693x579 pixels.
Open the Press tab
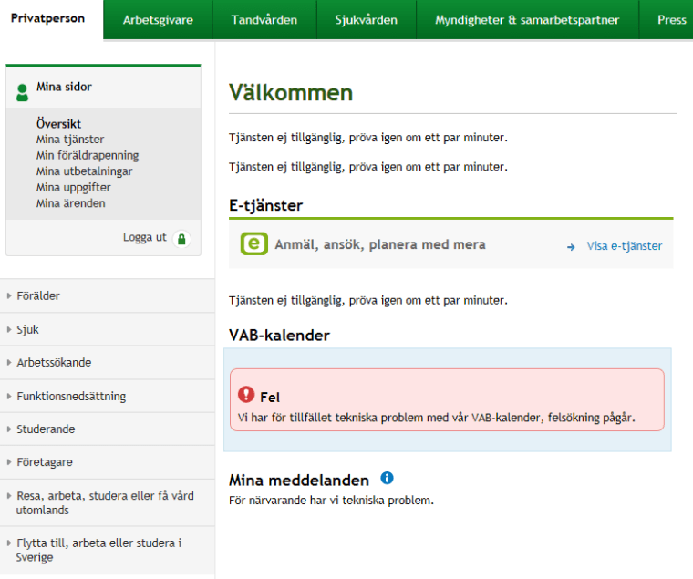click(x=671, y=19)
